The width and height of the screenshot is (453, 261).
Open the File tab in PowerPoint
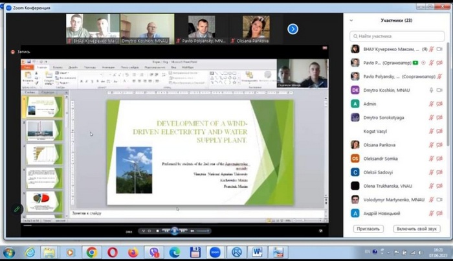point(27,67)
